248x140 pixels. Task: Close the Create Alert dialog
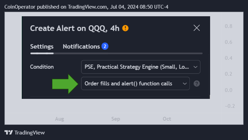click(x=197, y=28)
